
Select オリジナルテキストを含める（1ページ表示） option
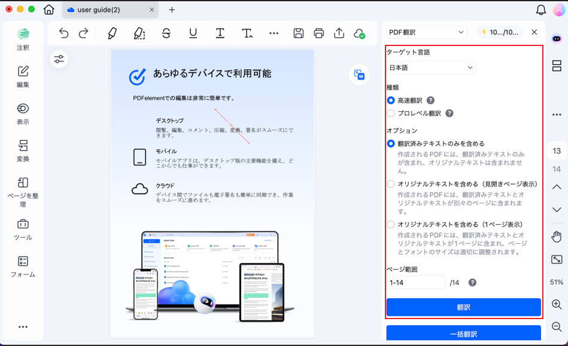coord(391,225)
